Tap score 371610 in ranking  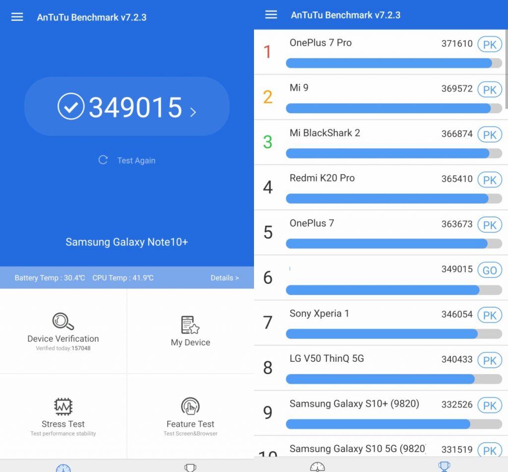[x=457, y=44]
